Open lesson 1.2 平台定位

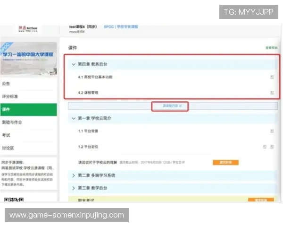point(88,147)
